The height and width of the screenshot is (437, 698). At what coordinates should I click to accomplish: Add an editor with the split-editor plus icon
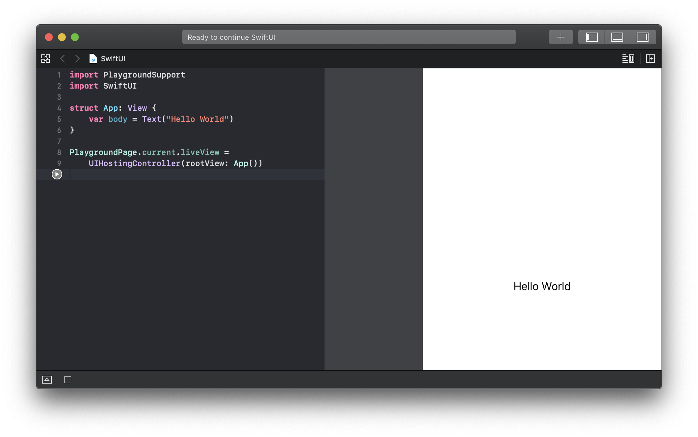point(650,59)
